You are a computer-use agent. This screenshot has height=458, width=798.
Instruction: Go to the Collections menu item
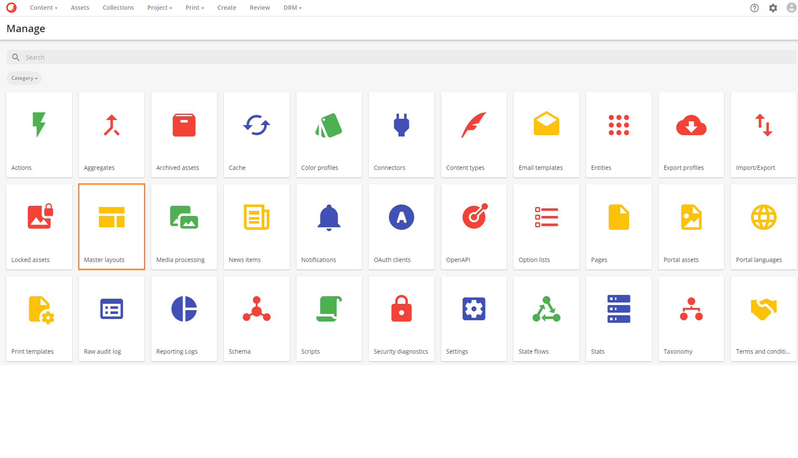[x=118, y=8]
